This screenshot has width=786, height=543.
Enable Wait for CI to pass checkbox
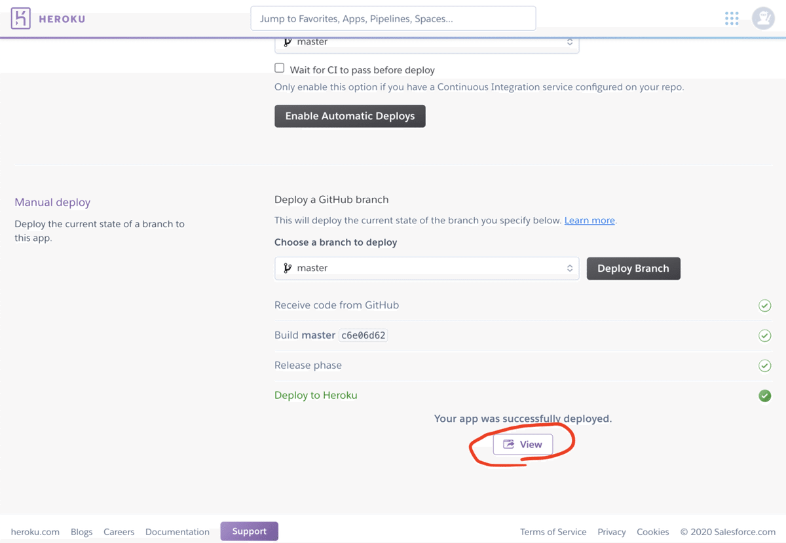click(x=280, y=68)
